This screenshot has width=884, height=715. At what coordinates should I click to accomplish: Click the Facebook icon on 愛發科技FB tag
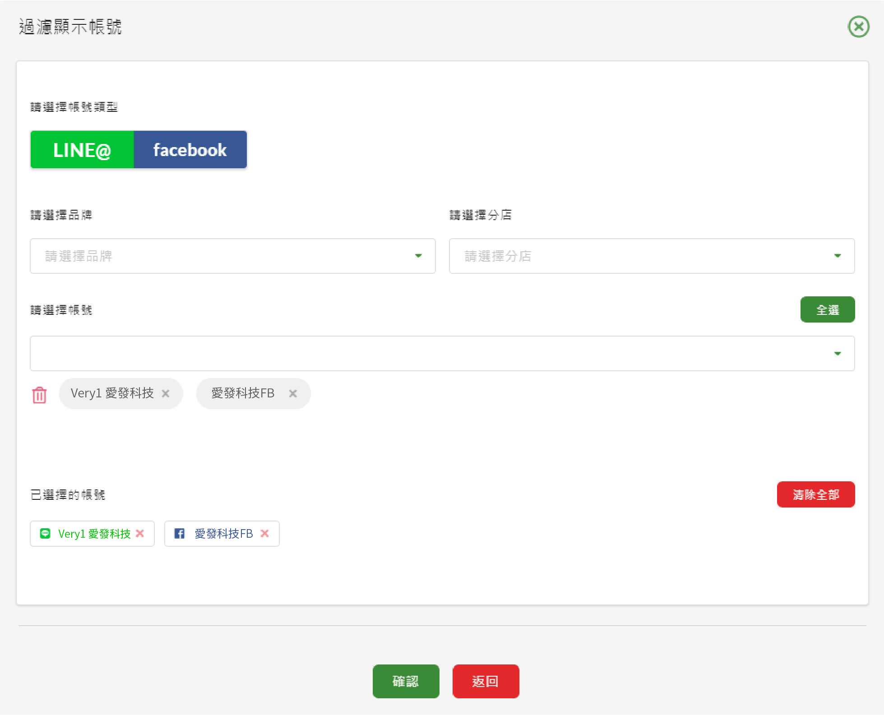(181, 533)
